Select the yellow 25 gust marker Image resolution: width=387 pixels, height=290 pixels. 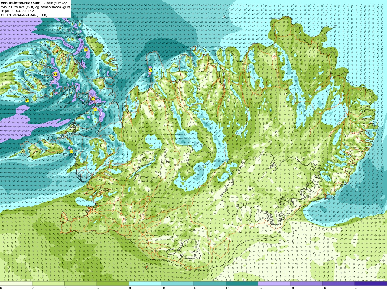point(71,151)
